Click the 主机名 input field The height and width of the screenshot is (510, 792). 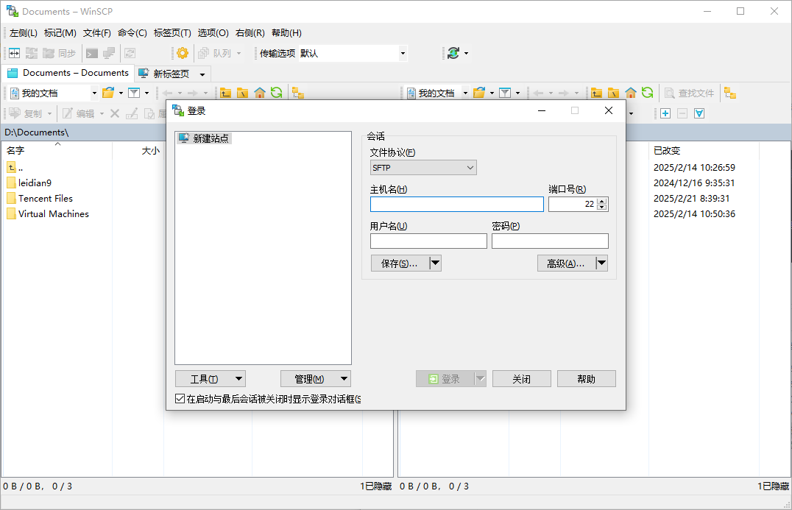coord(456,204)
